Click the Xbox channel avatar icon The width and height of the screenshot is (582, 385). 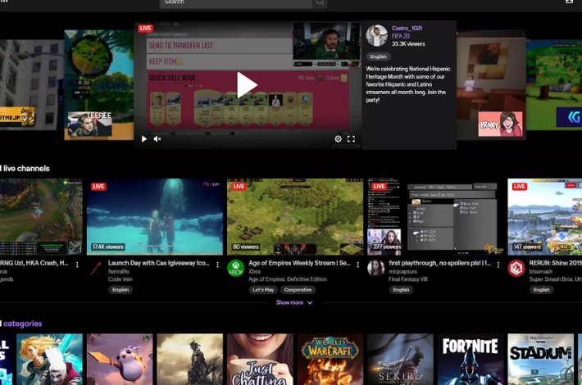click(236, 268)
